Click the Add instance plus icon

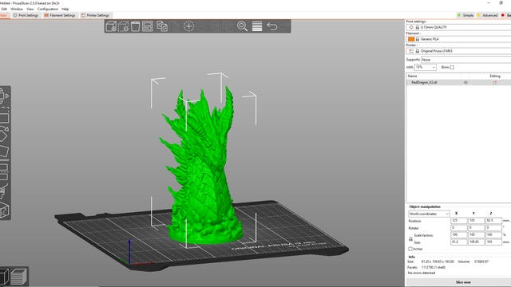click(189, 26)
